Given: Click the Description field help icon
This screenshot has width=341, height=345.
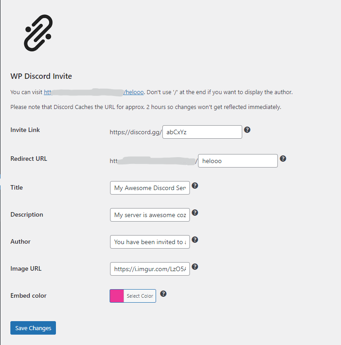Looking at the screenshot, I should click(195, 213).
